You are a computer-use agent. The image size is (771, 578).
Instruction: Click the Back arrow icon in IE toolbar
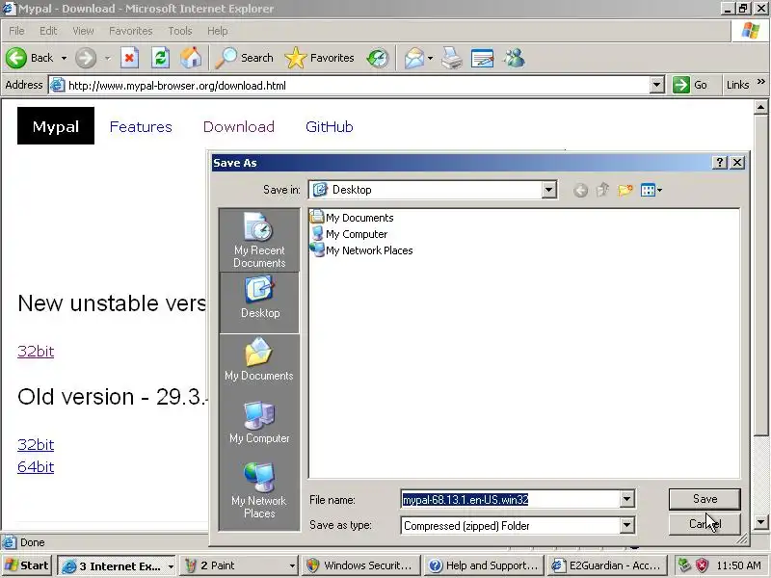pos(16,58)
